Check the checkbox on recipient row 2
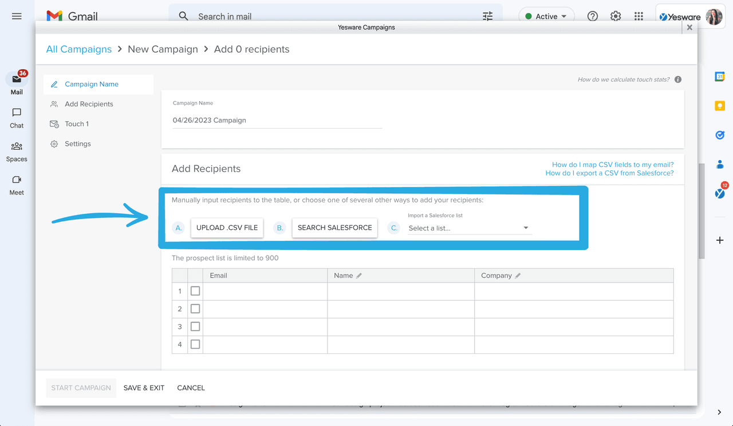This screenshot has width=733, height=426. (195, 308)
